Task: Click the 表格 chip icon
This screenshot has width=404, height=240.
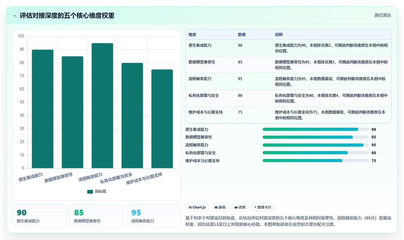Action: click(x=216, y=208)
